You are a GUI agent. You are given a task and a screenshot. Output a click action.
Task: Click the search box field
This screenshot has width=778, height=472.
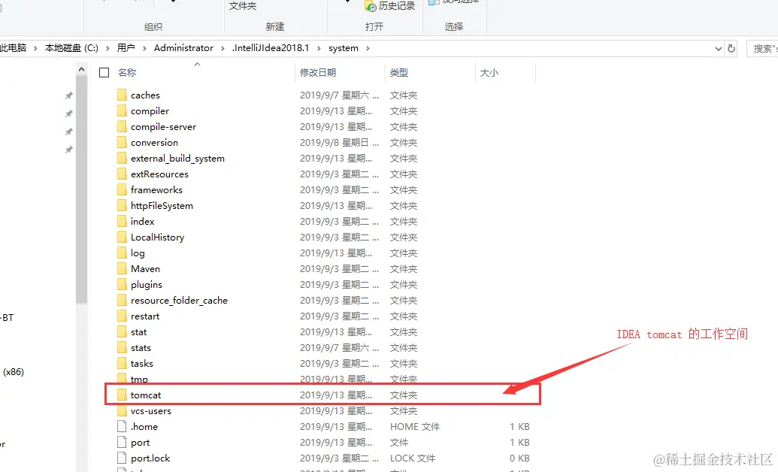(x=763, y=49)
